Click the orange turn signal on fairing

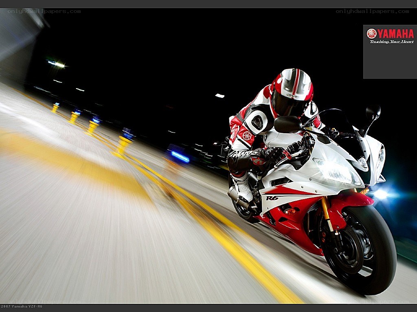click(290, 212)
